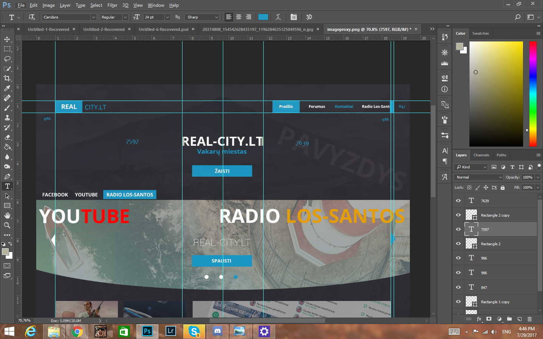Hide the 7597 text layer
Viewport: 543px width, 339px height.
pos(458,229)
